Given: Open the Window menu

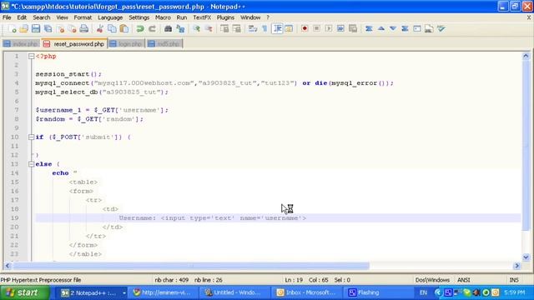Looking at the screenshot, I should (250, 17).
